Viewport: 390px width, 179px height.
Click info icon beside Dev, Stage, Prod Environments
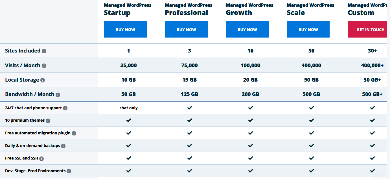pyautogui.click(x=69, y=171)
